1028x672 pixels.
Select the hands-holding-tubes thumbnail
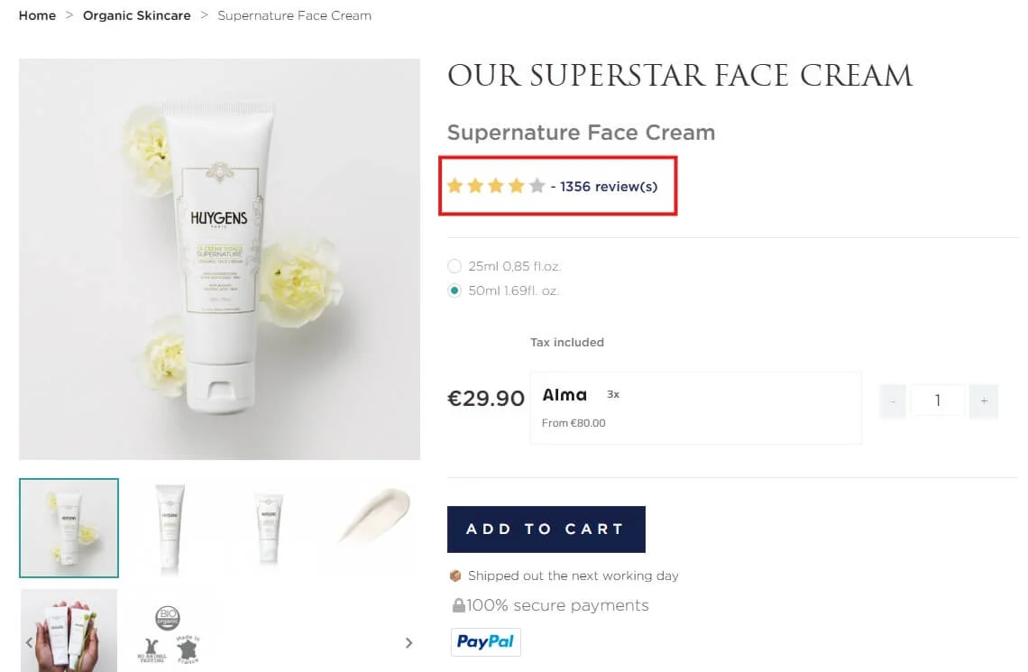pyautogui.click(x=69, y=630)
